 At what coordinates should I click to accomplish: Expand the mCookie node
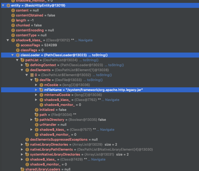[36, 85]
